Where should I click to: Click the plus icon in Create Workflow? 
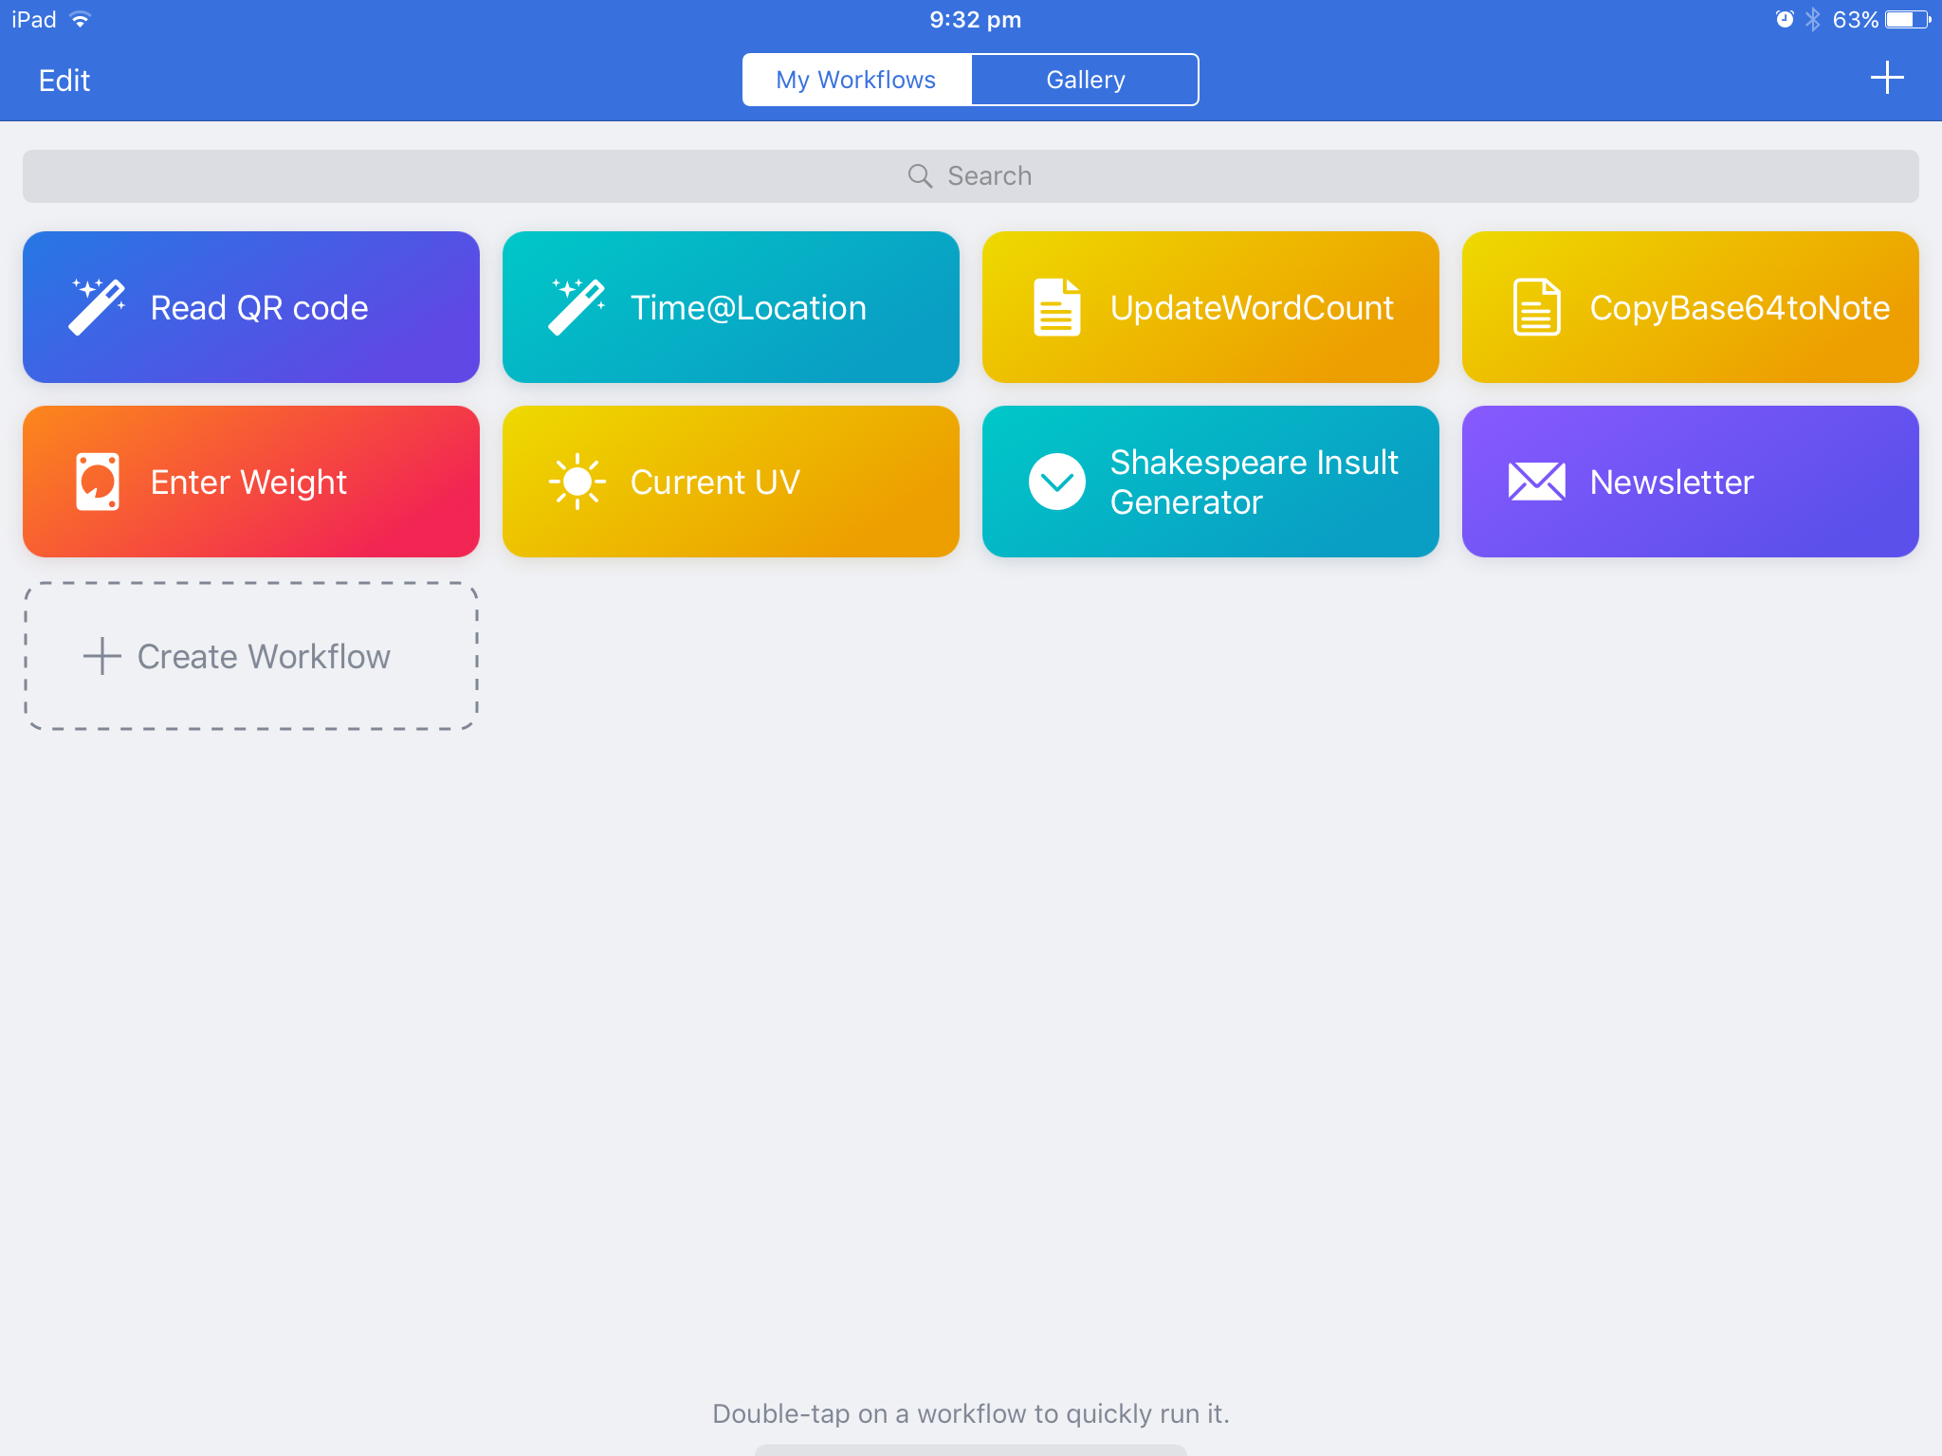pos(102,656)
